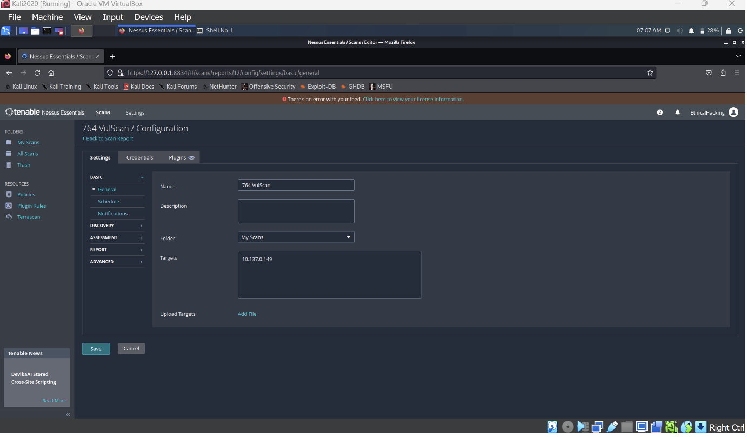The width and height of the screenshot is (747, 437).
Task: Open the Kali dragon applications menu
Action: [x=6, y=31]
